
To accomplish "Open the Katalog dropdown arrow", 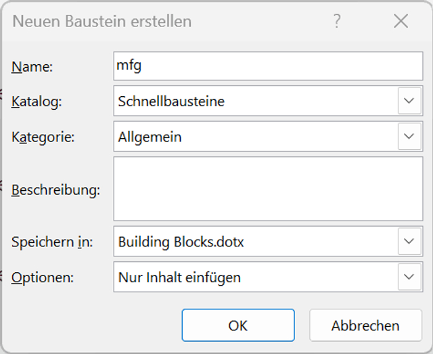I will pos(409,101).
